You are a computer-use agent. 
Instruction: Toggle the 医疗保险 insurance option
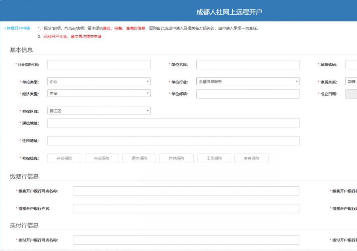click(x=139, y=158)
